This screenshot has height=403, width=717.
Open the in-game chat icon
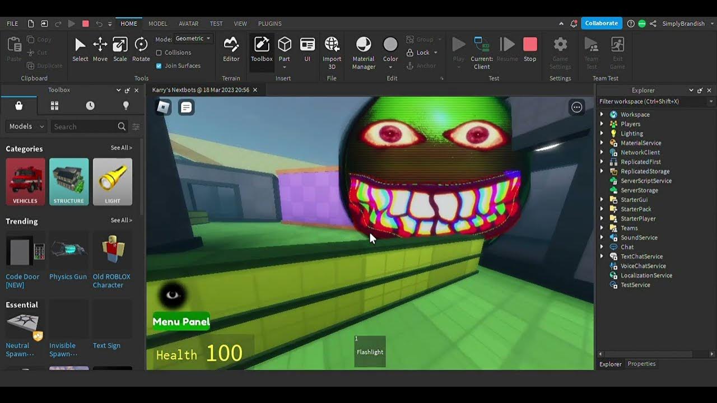pyautogui.click(x=187, y=107)
